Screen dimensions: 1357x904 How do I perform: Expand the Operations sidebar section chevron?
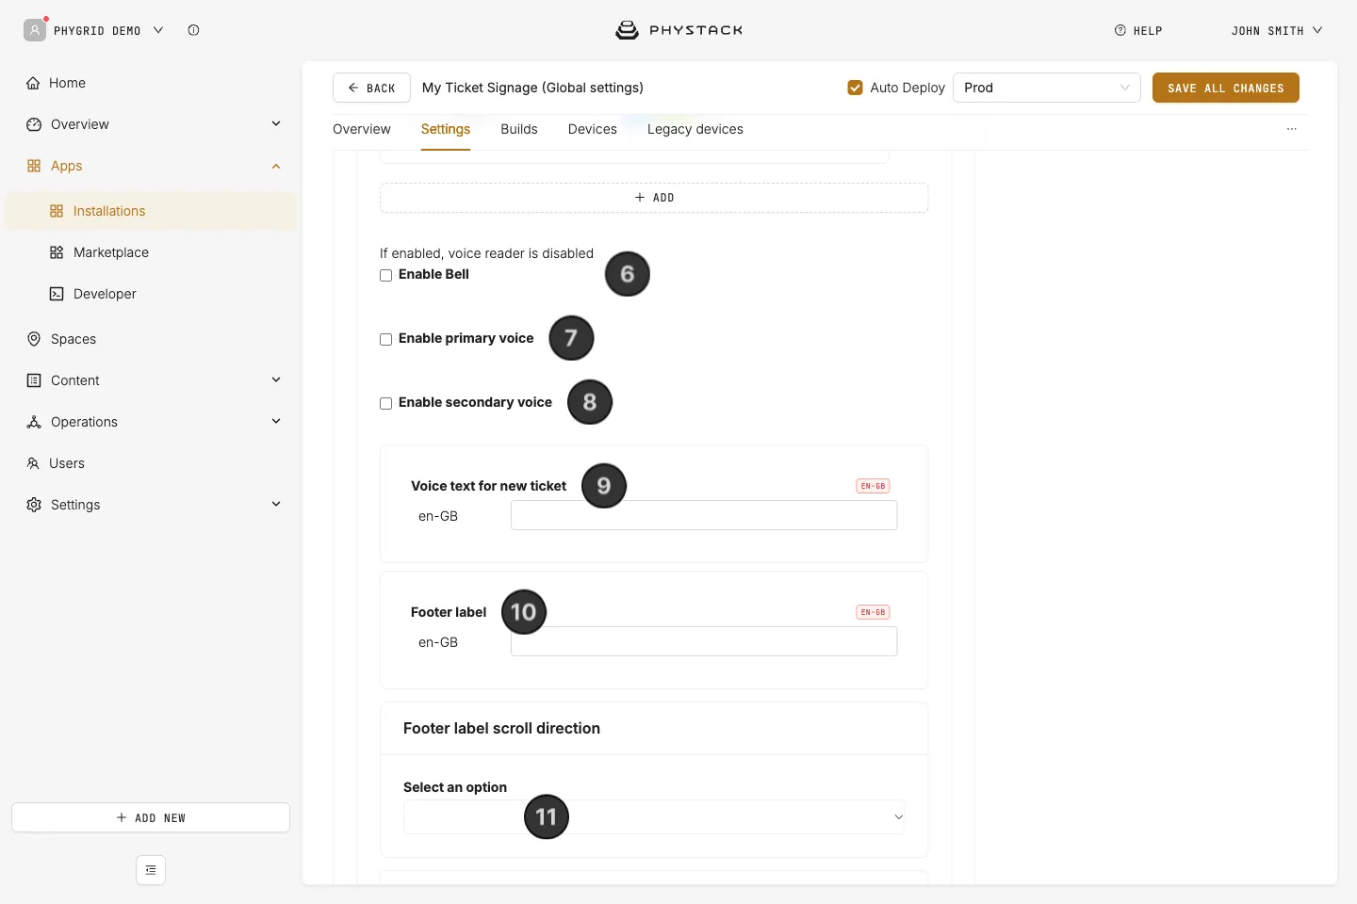(276, 421)
